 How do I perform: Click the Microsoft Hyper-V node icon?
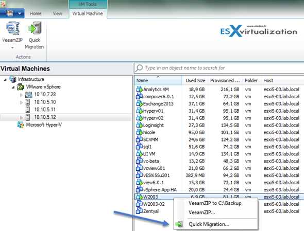[21, 125]
